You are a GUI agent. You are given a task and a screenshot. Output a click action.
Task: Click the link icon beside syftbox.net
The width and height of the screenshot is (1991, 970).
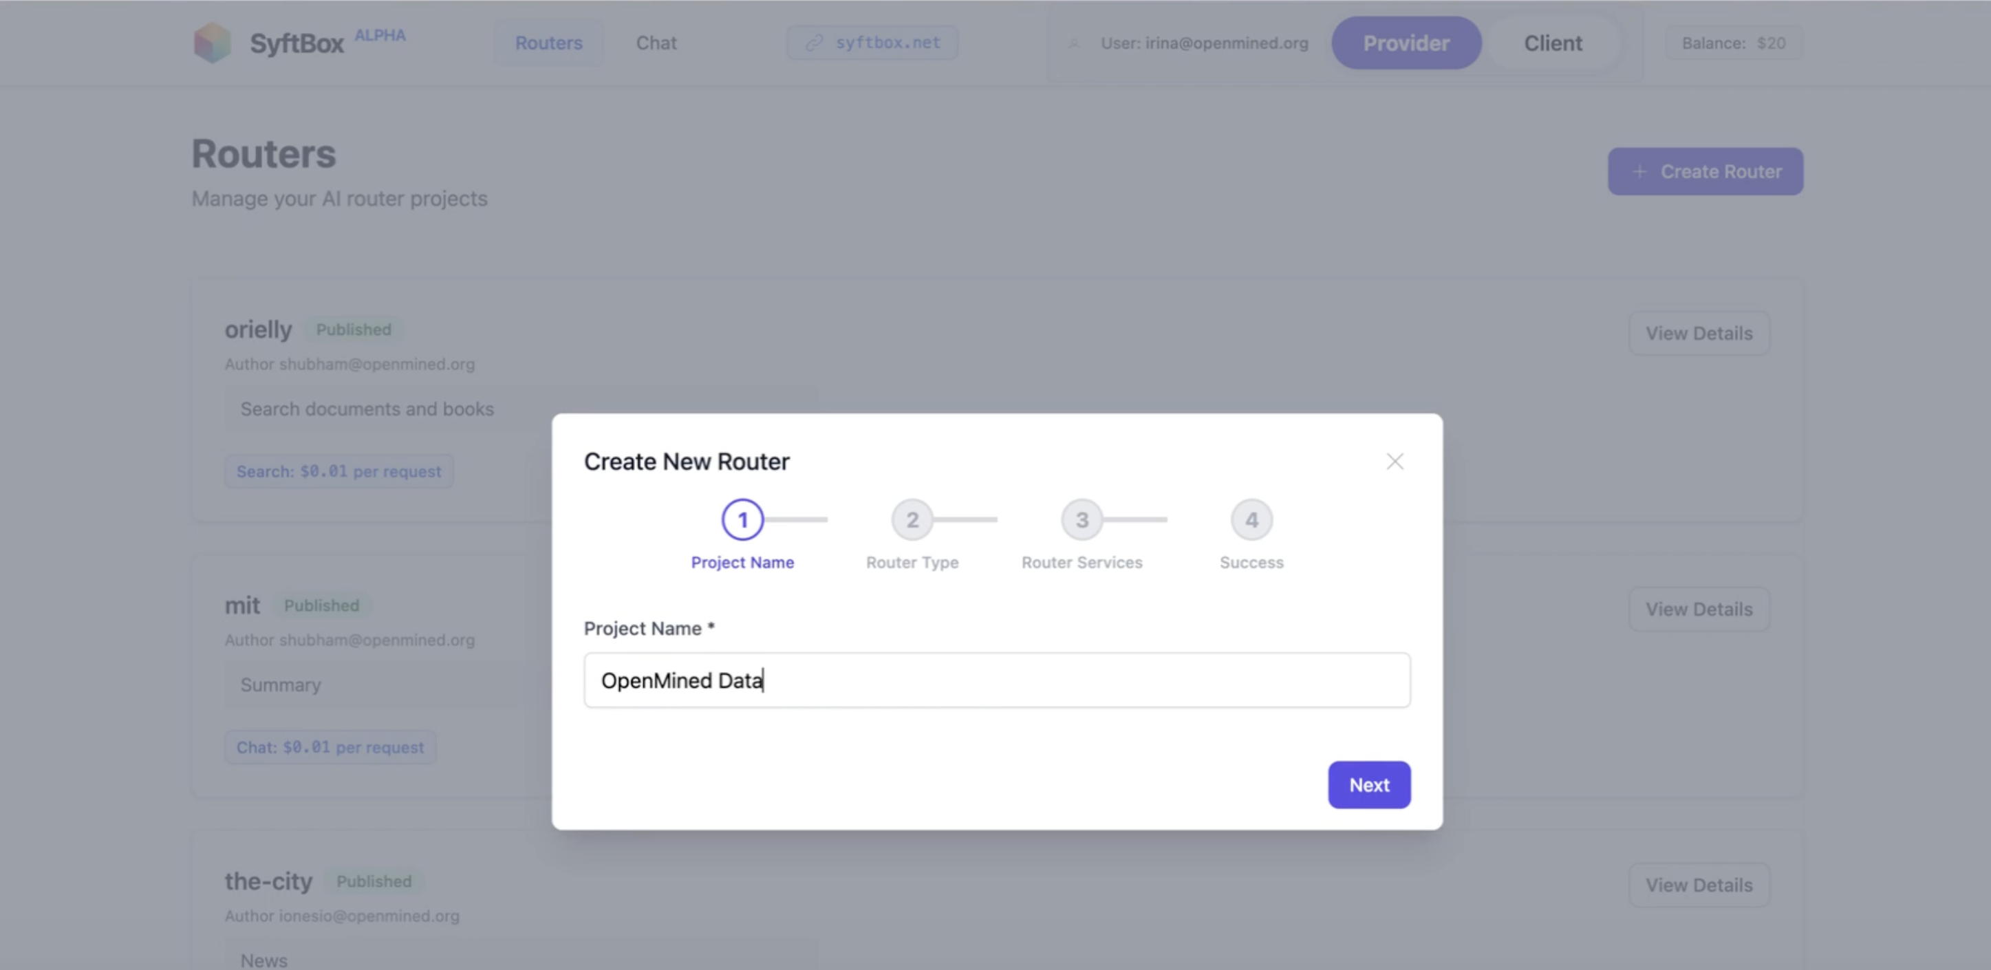click(814, 43)
